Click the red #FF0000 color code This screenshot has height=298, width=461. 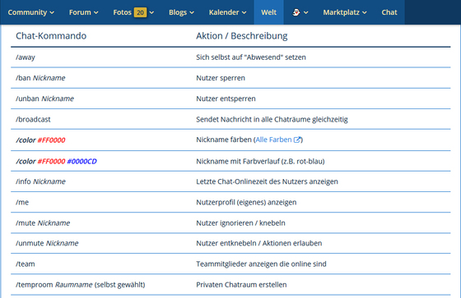[51, 140]
